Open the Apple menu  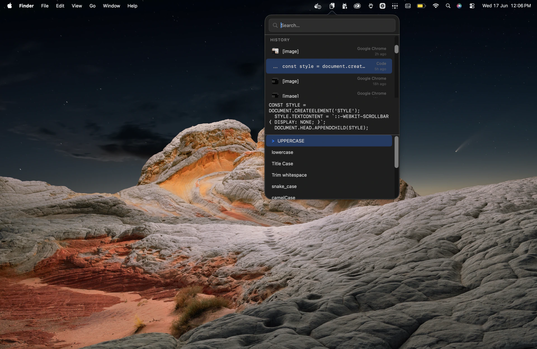click(10, 6)
